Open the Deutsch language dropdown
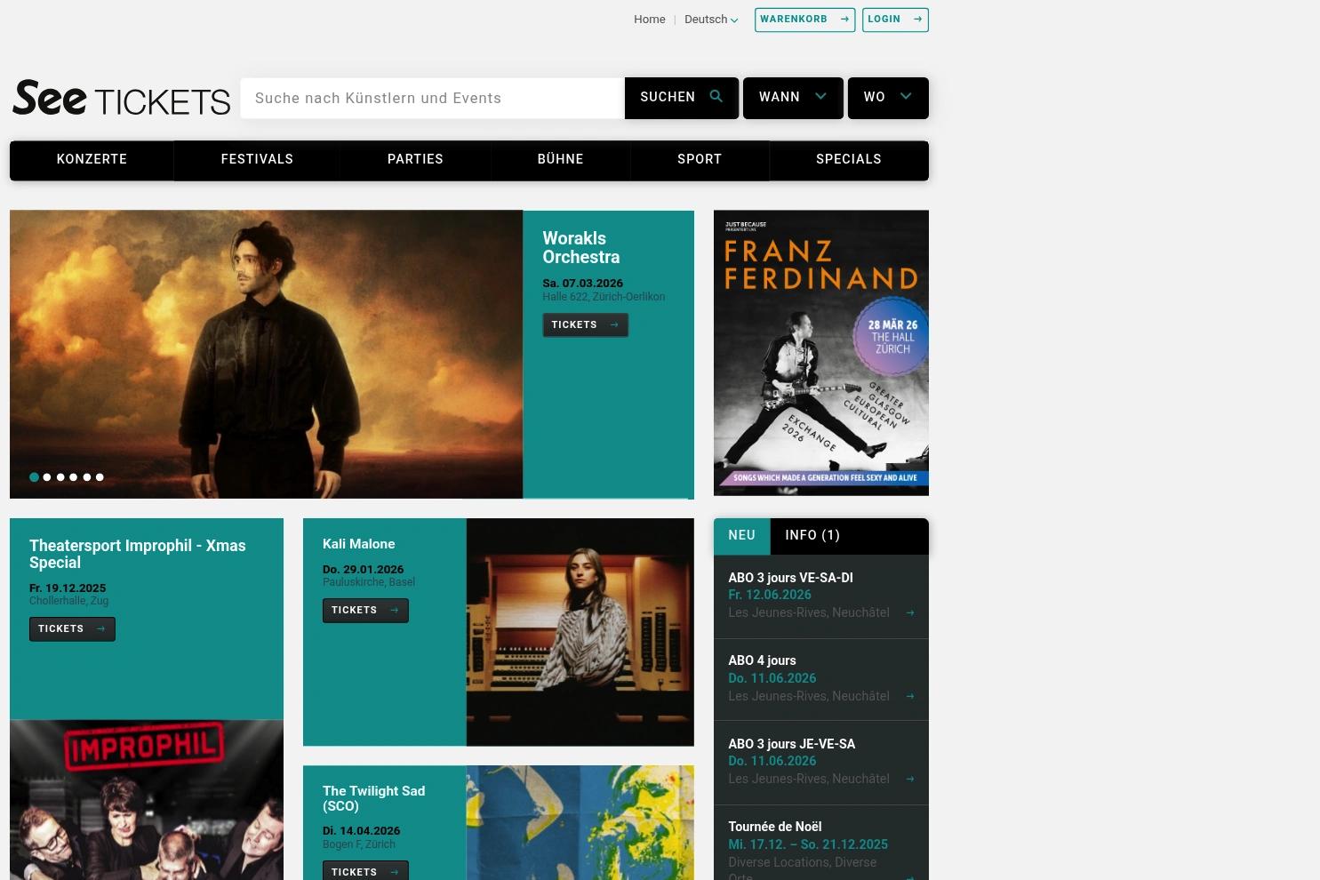The image size is (1320, 880). (x=711, y=20)
